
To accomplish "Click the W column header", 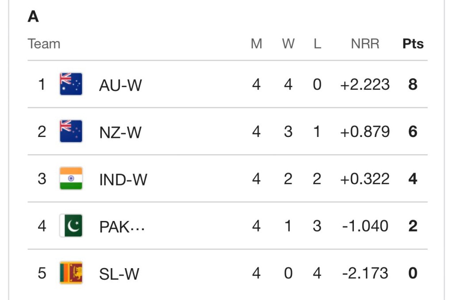I will pos(288,44).
